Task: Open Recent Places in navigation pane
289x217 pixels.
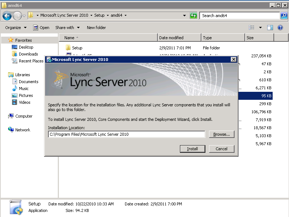Action: [27, 61]
